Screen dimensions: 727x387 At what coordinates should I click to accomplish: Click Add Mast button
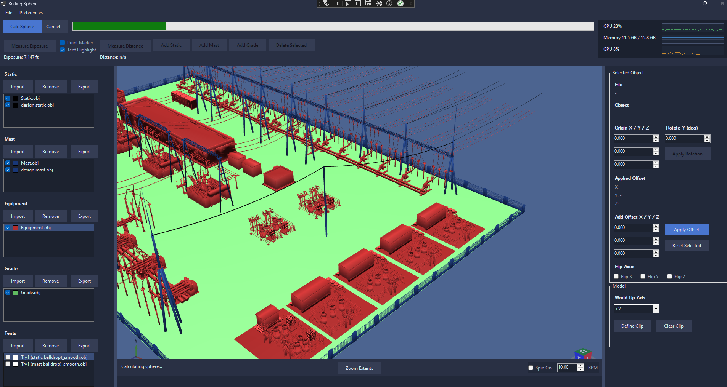[x=209, y=45]
